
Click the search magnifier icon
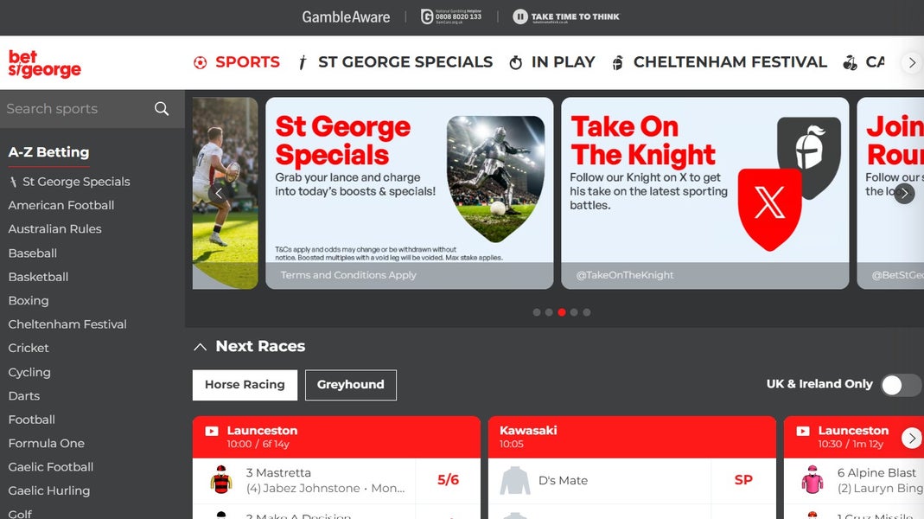pyautogui.click(x=162, y=108)
